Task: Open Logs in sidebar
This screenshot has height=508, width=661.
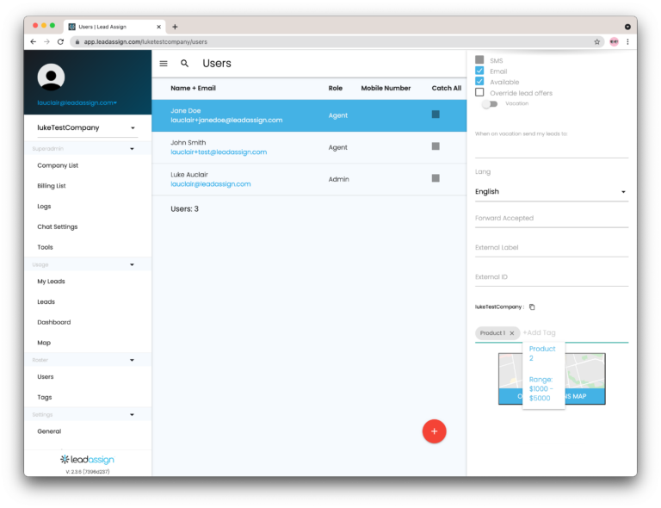Action: [x=44, y=206]
